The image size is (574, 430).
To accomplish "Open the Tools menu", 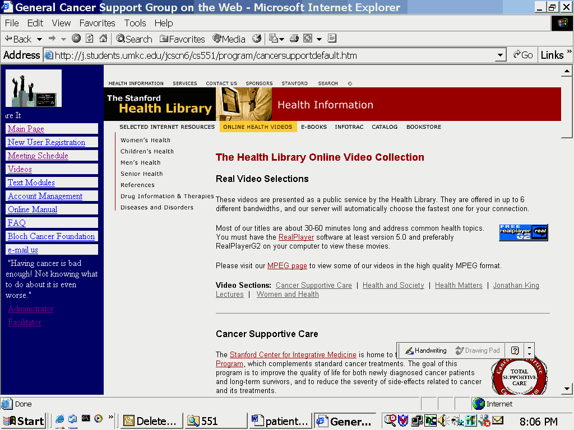I will pyautogui.click(x=135, y=23).
